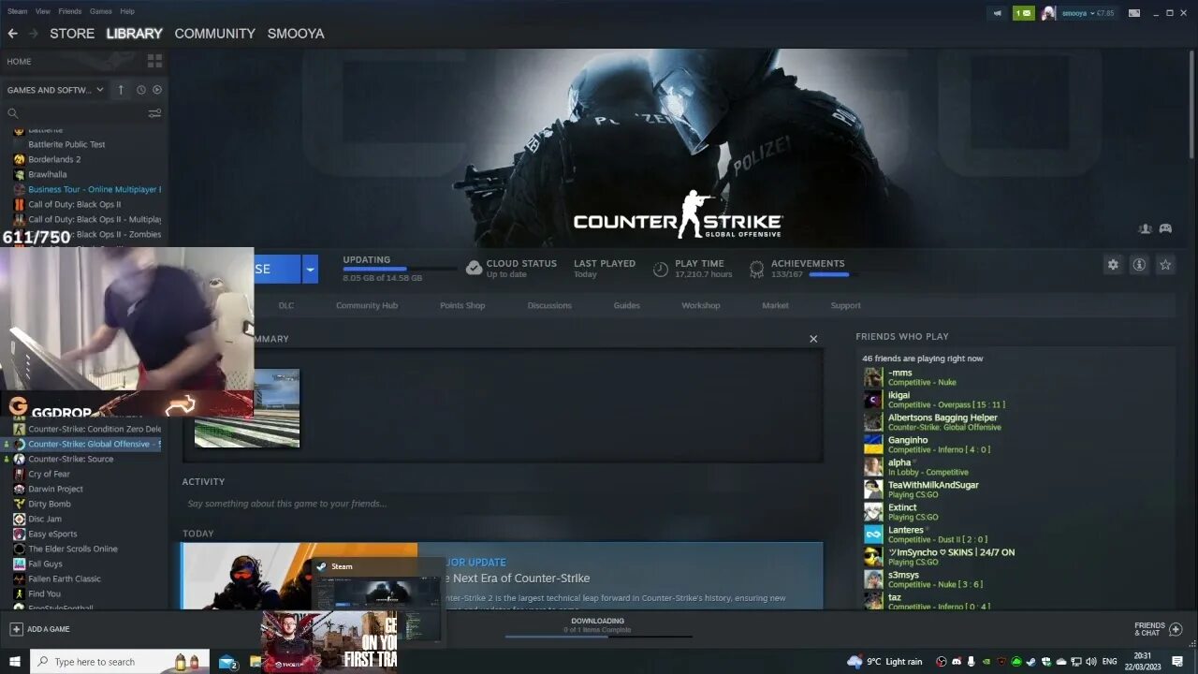Select Borderlands 2 in library list
Viewport: 1198px width, 674px height.
[54, 159]
